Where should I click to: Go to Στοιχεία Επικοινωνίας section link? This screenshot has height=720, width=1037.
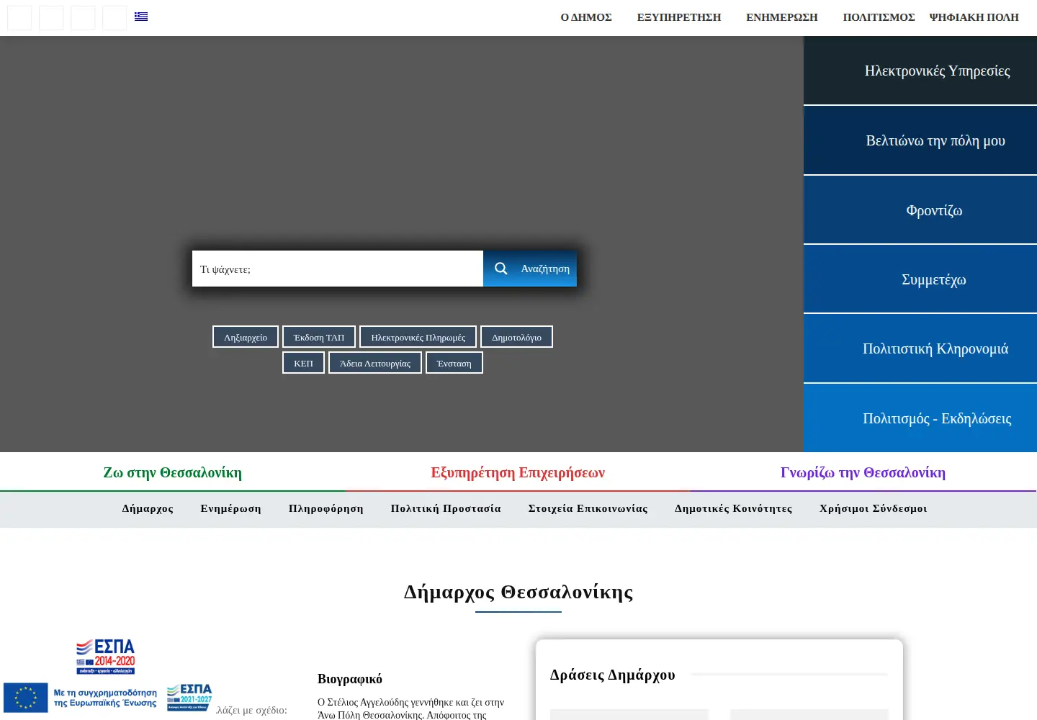(x=588, y=508)
